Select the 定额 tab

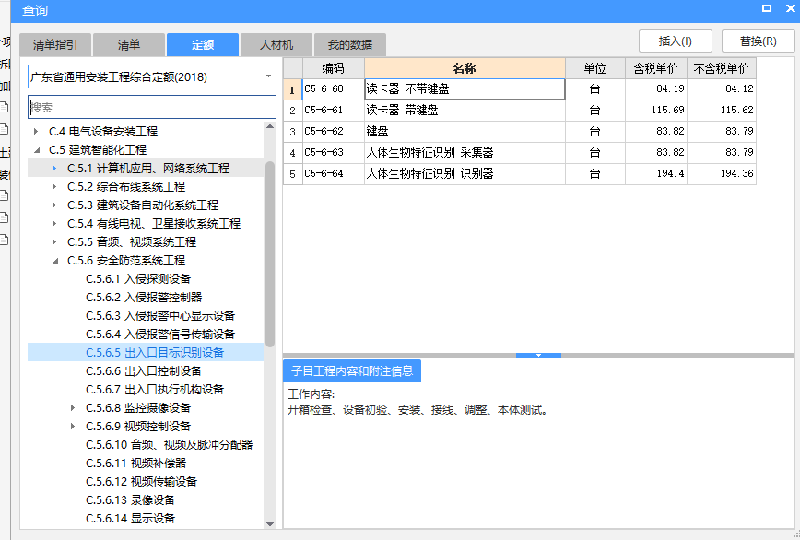(x=203, y=45)
